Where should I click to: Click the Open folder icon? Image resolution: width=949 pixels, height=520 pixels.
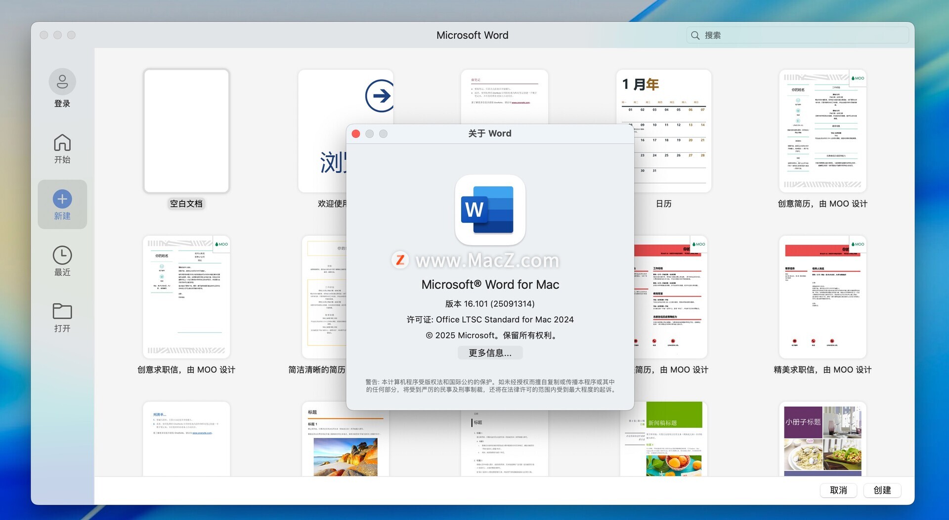pyautogui.click(x=62, y=311)
